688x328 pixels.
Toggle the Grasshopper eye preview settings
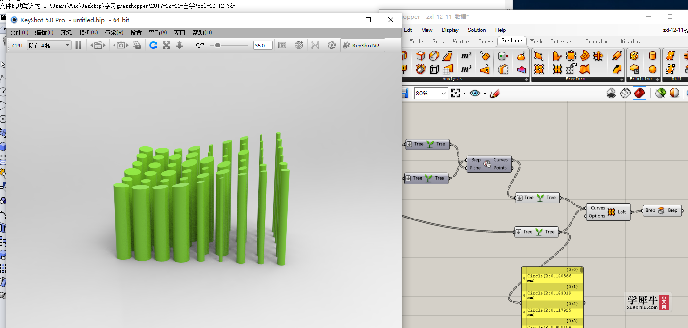(x=475, y=93)
